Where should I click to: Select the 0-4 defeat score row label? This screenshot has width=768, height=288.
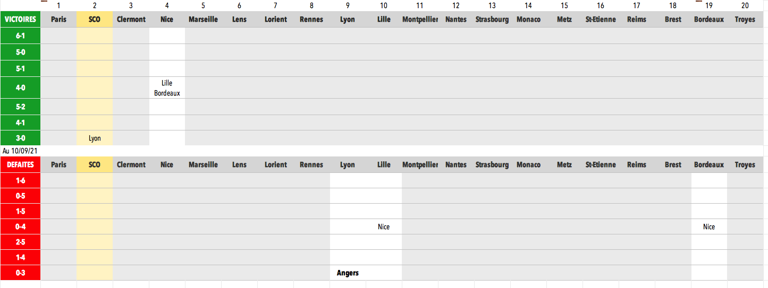coord(20,227)
